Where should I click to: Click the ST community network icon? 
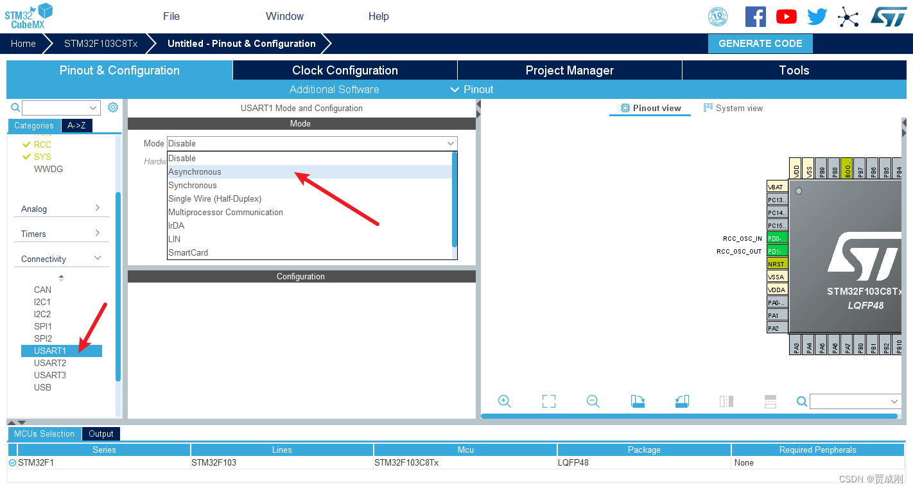pyautogui.click(x=848, y=17)
